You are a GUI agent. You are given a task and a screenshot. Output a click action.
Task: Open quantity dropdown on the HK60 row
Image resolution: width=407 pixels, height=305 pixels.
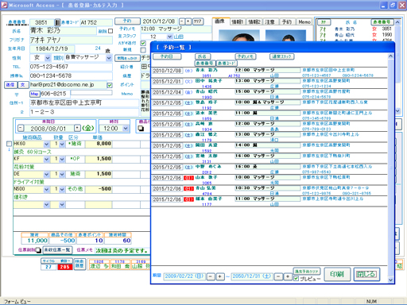pyautogui.click(x=62, y=144)
